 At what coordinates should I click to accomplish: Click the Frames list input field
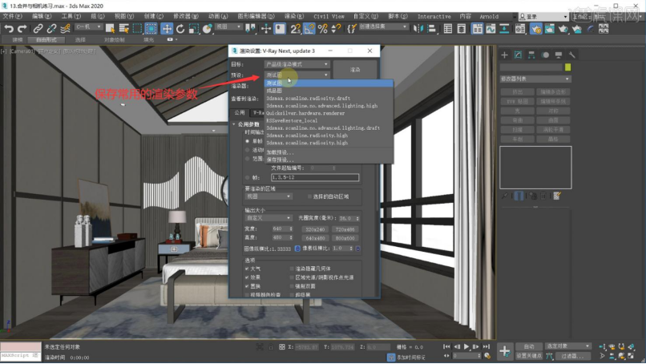coord(315,178)
